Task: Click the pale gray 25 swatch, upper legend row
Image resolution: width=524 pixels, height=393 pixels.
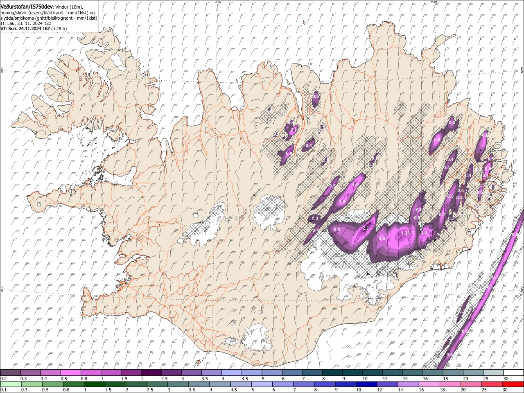Action: pyautogui.click(x=493, y=373)
